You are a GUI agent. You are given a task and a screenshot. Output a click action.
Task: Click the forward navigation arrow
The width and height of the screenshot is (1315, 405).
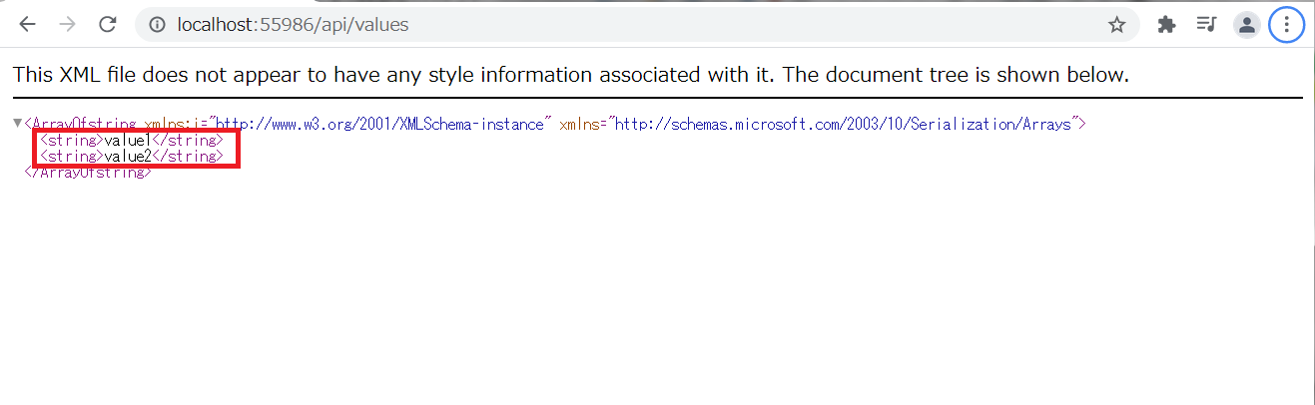[68, 25]
